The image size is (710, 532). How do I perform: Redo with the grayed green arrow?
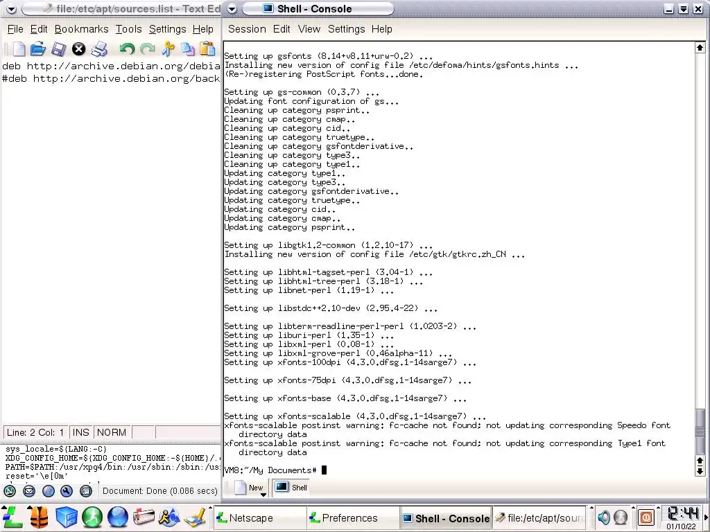[x=148, y=49]
